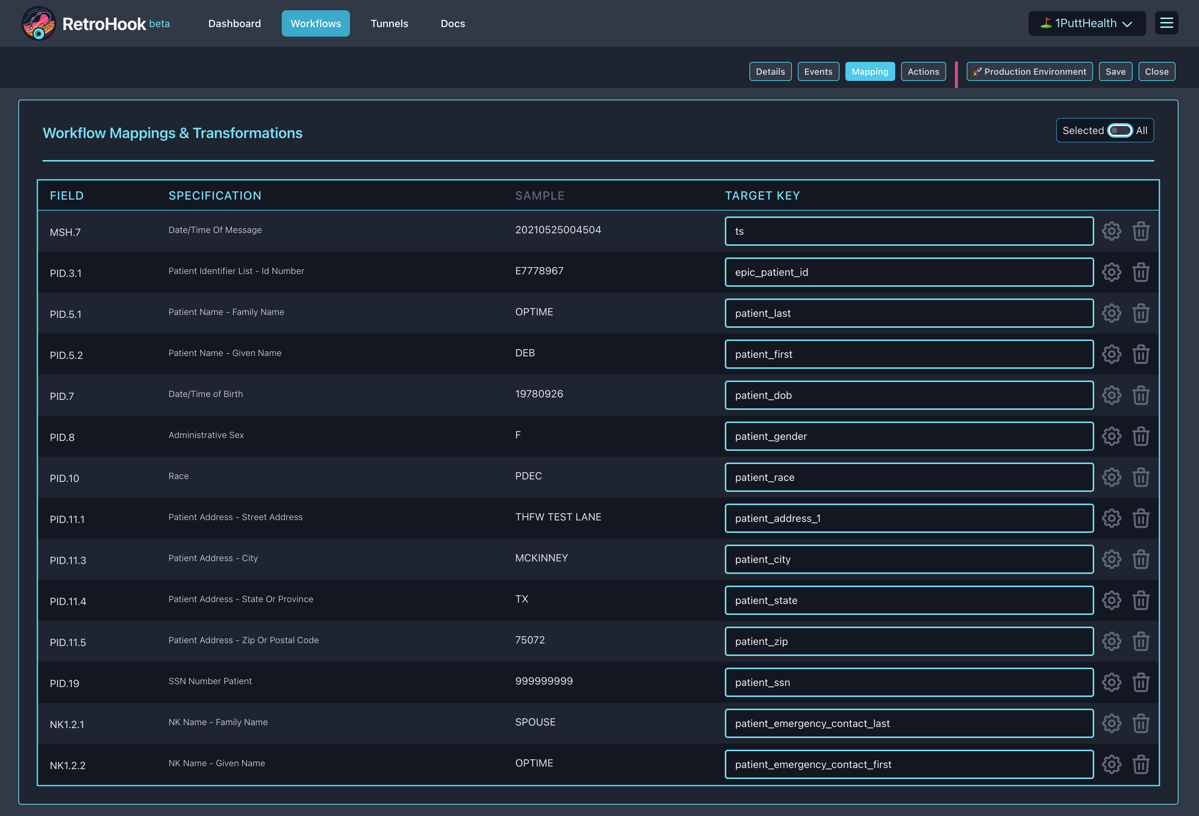Delete the patient_address_1 mapping
Viewport: 1199px width, 816px height.
pos(1141,518)
